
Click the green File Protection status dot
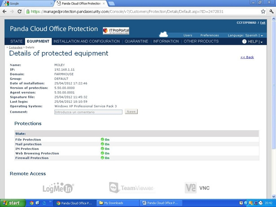point(102,139)
